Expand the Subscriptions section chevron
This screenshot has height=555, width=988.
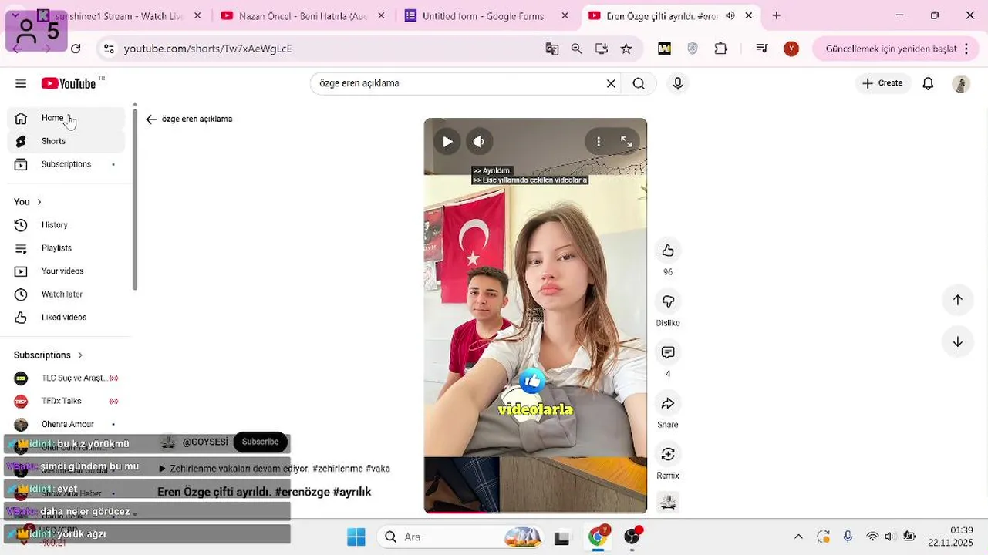pyautogui.click(x=80, y=355)
